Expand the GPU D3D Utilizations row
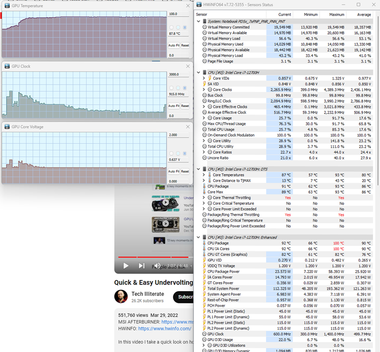Image resolution: width=380 pixels, height=352 pixels. 204,345
